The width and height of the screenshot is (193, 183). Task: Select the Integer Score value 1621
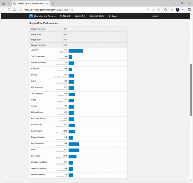tap(65, 40)
